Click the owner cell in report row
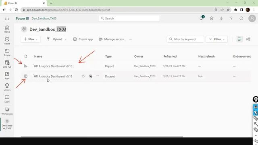Screen dimensions: 258x145 pos(145,66)
